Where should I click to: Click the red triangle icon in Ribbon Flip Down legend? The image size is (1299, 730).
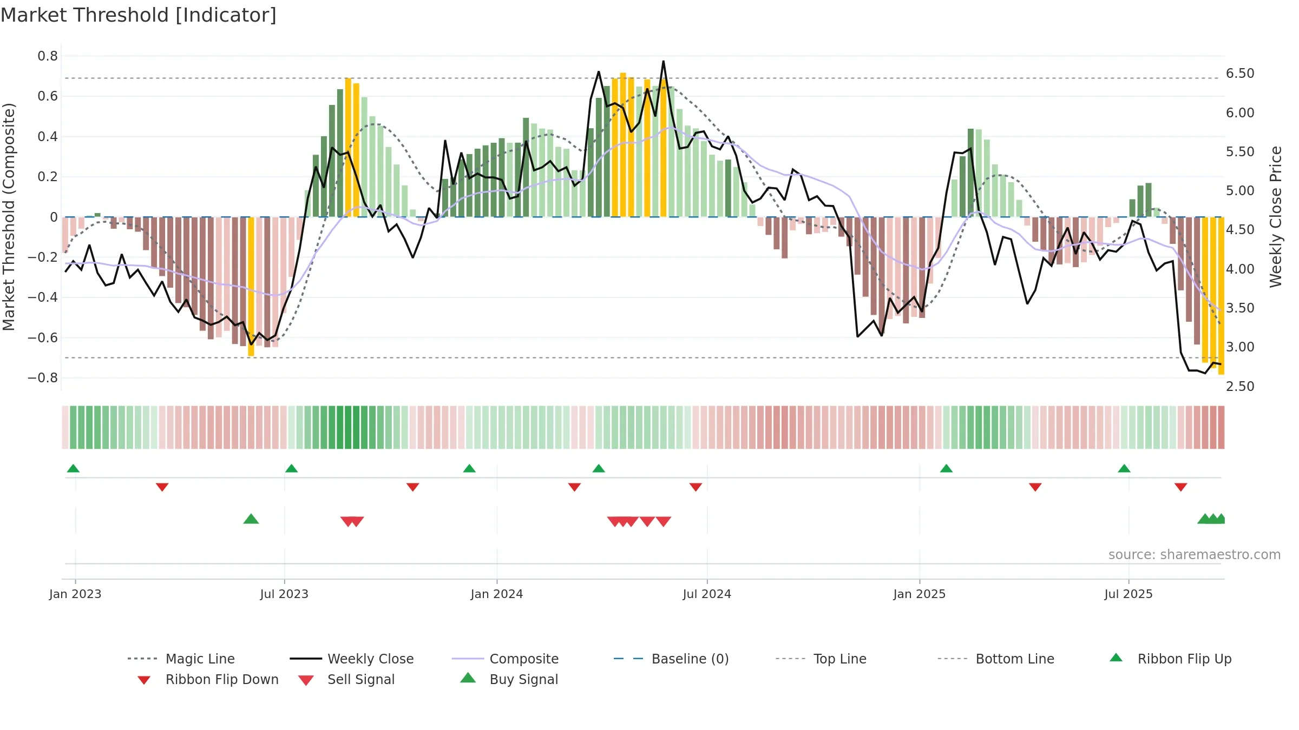(144, 680)
